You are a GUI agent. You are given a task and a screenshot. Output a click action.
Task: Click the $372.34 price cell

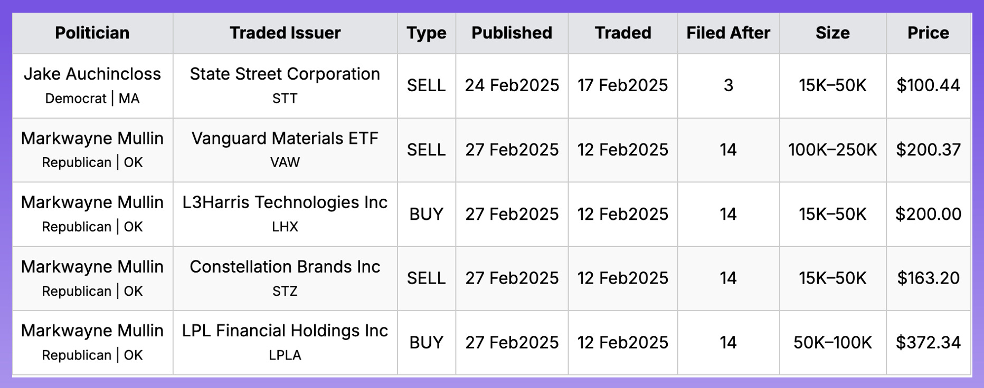928,343
